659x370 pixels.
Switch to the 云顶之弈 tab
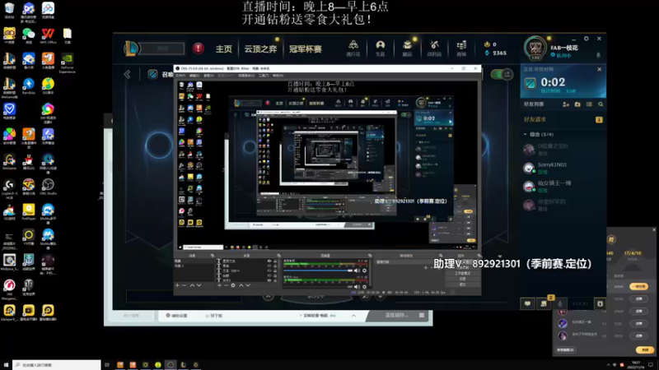pos(260,49)
